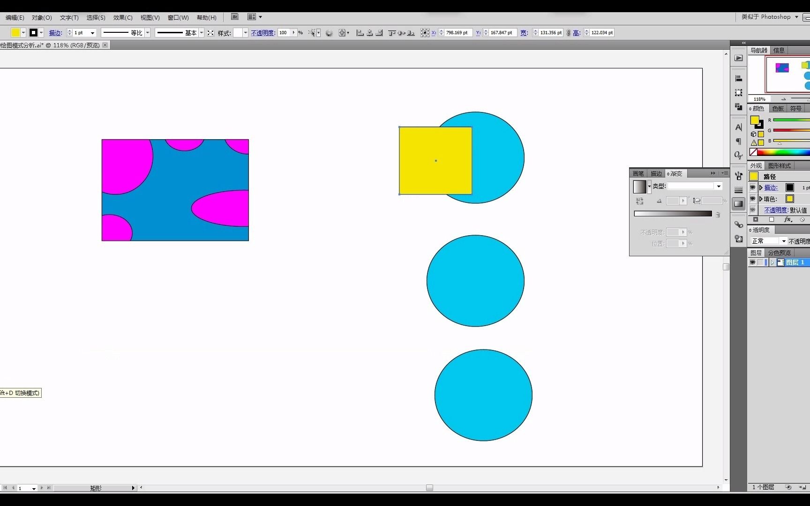Toggle visibility of 描边 appearance row
This screenshot has height=506, width=810.
tap(752, 187)
